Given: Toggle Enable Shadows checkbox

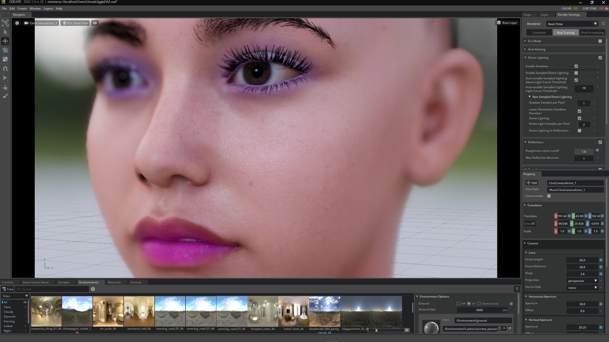Looking at the screenshot, I should [576, 66].
